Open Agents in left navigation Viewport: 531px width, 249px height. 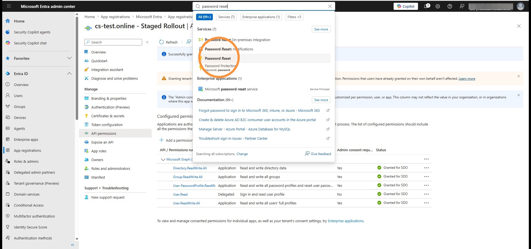tap(19, 128)
